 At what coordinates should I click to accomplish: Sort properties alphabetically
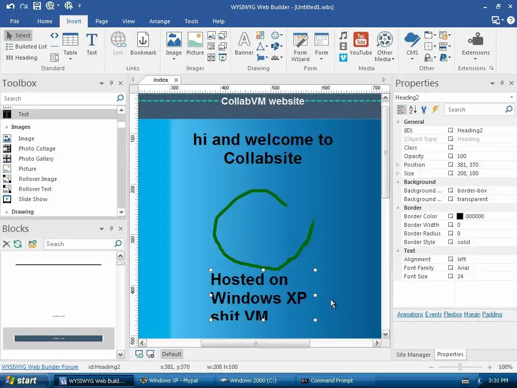tap(412, 110)
